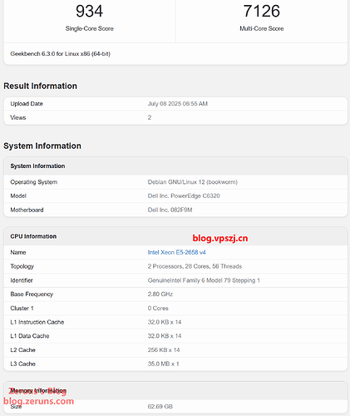
Task: Click the memory size 62.69 GB value
Action: click(160, 407)
